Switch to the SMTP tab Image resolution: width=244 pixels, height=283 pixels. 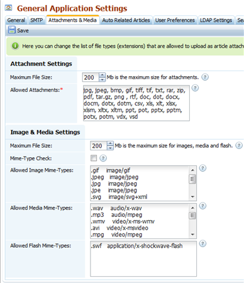point(36,20)
